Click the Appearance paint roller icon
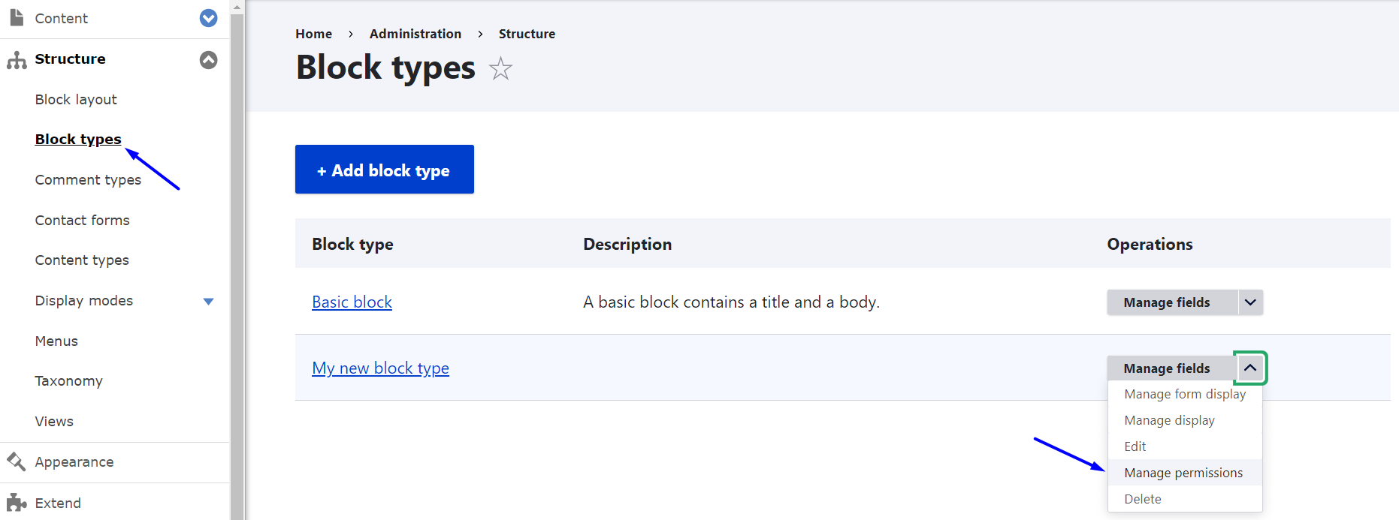The image size is (1399, 520). pyautogui.click(x=16, y=461)
